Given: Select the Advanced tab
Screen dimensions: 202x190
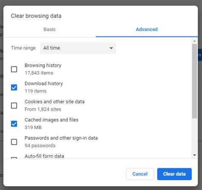Looking at the screenshot, I should coord(147,29).
